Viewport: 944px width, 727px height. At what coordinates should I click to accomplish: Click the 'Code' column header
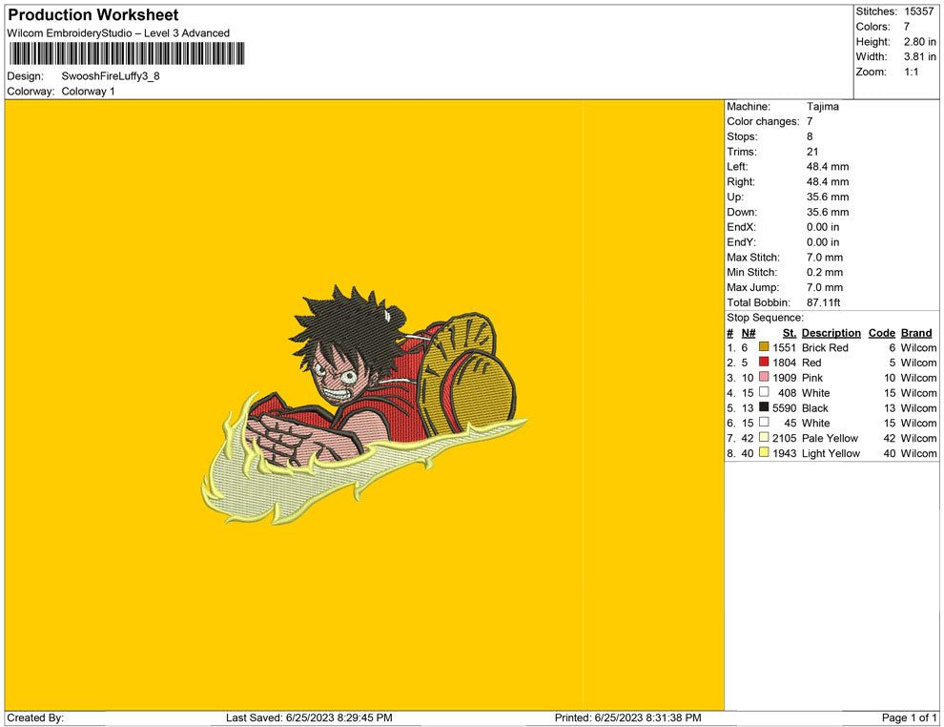click(882, 333)
